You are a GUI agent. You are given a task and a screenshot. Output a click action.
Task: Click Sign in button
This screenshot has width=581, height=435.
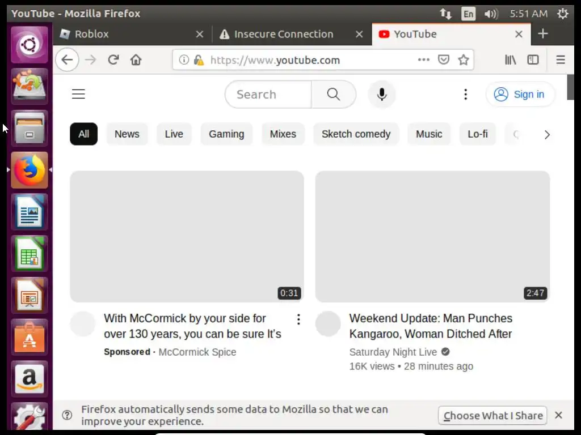pyautogui.click(x=520, y=95)
